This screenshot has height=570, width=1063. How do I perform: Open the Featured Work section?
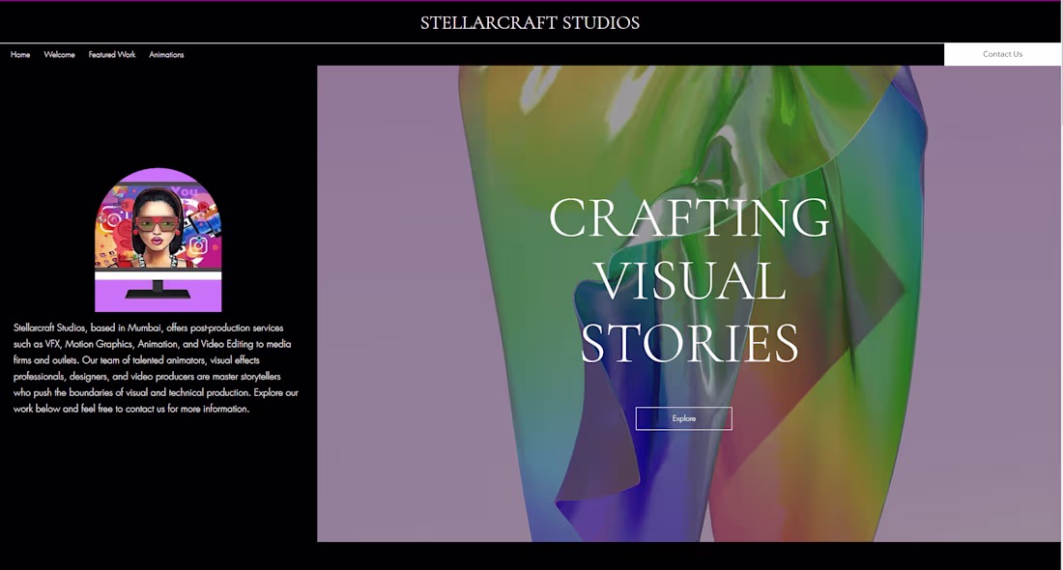(x=112, y=54)
